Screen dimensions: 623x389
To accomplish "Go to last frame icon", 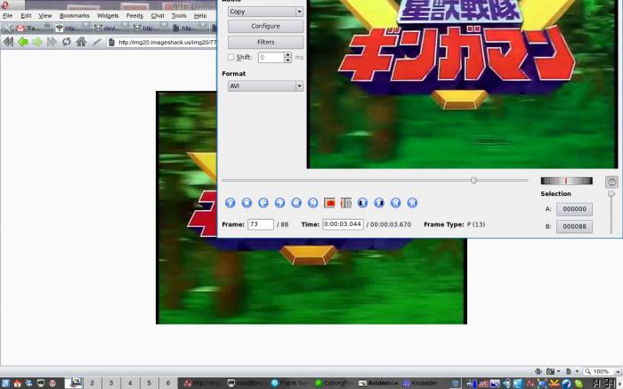I will click(412, 203).
